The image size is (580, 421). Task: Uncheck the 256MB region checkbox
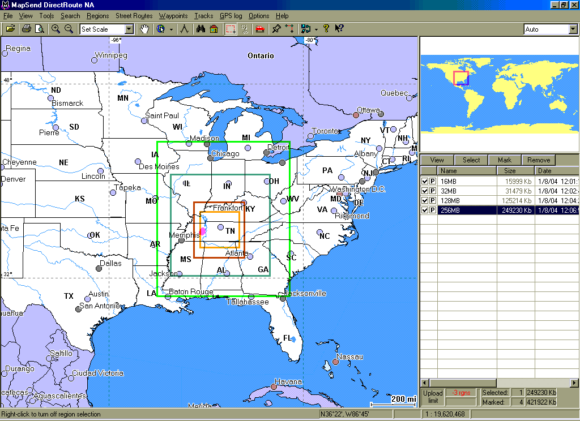425,210
